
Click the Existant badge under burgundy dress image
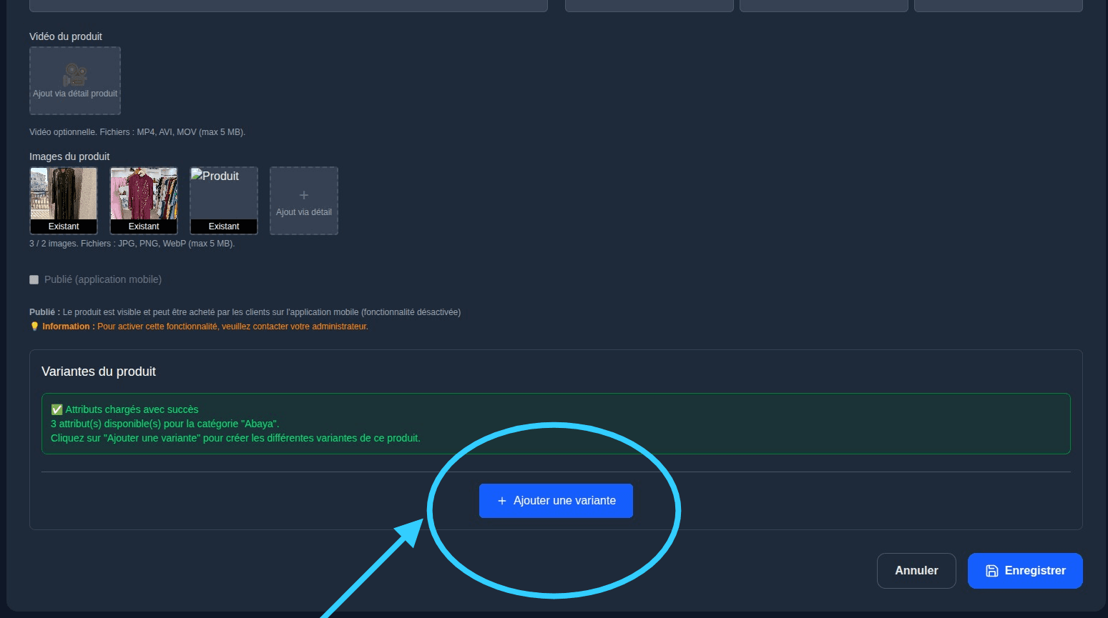click(x=144, y=226)
